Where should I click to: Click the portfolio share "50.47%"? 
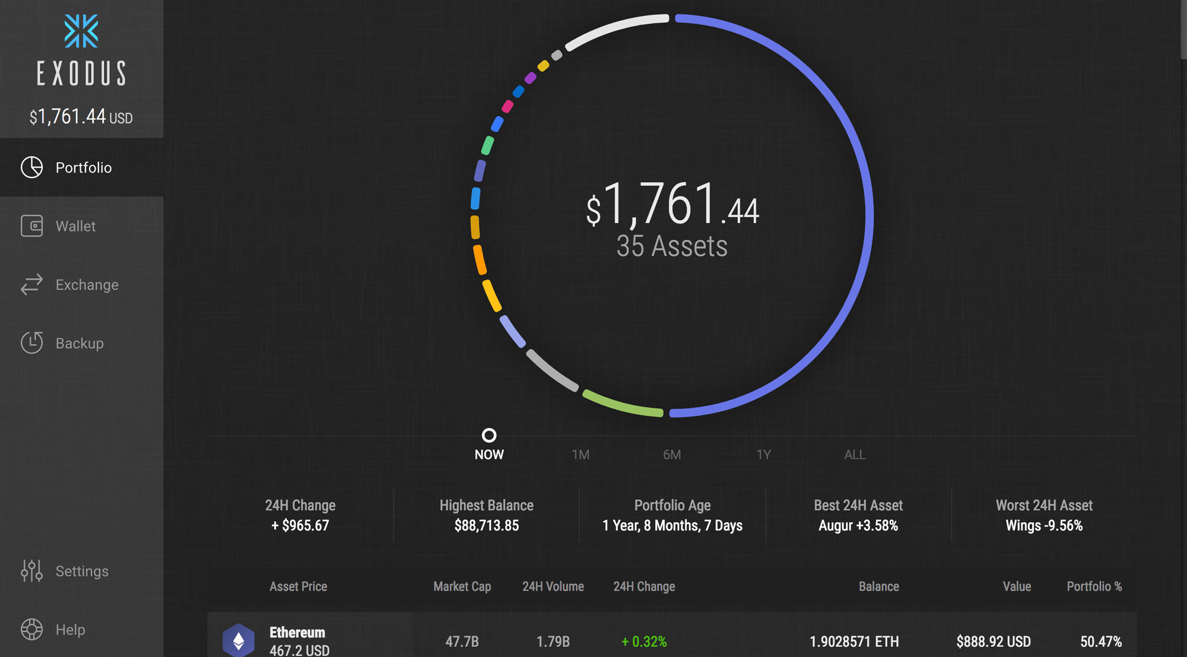click(x=1101, y=642)
